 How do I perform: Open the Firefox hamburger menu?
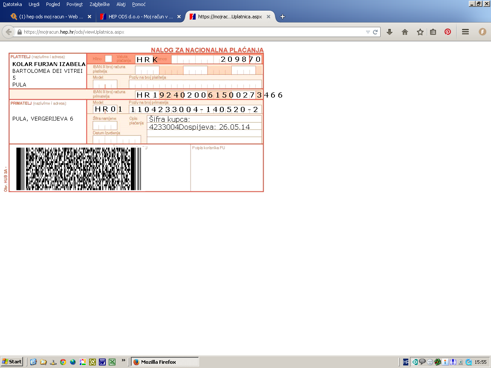click(x=465, y=32)
